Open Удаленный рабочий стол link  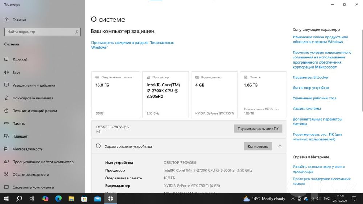click(314, 98)
